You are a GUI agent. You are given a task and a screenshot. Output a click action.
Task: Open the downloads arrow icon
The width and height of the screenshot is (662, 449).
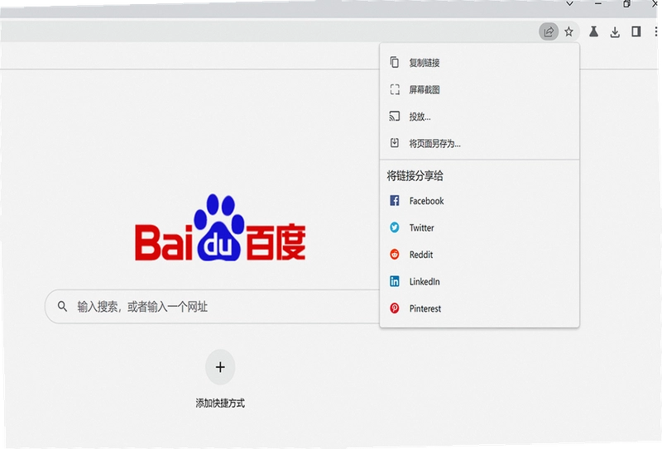point(615,32)
